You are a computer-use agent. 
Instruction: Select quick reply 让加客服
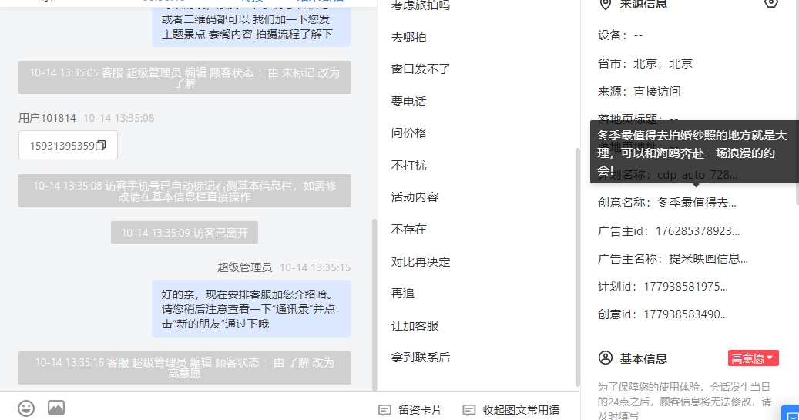(415, 326)
